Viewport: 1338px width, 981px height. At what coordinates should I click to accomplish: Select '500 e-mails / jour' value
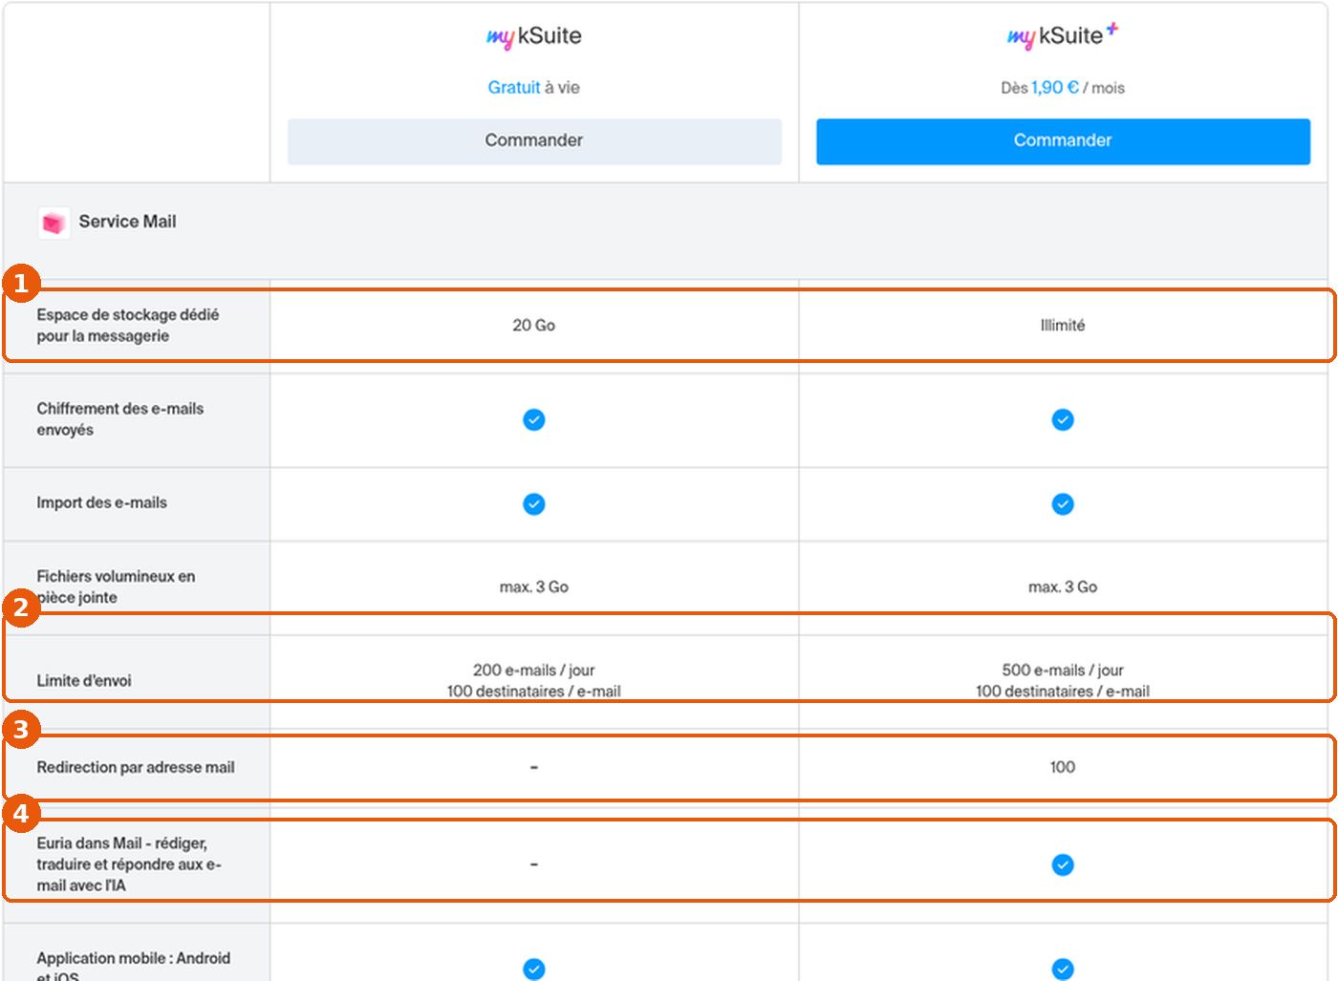tap(1063, 671)
